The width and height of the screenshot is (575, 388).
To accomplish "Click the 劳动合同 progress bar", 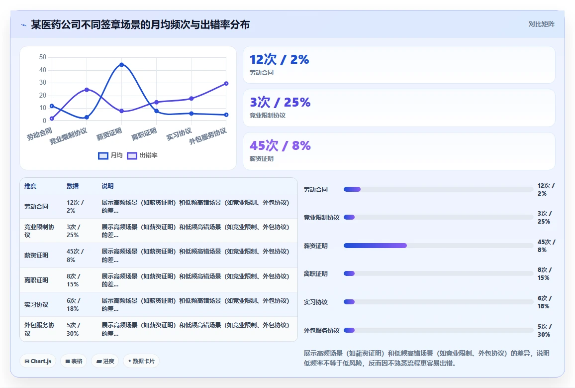I will click(438, 189).
